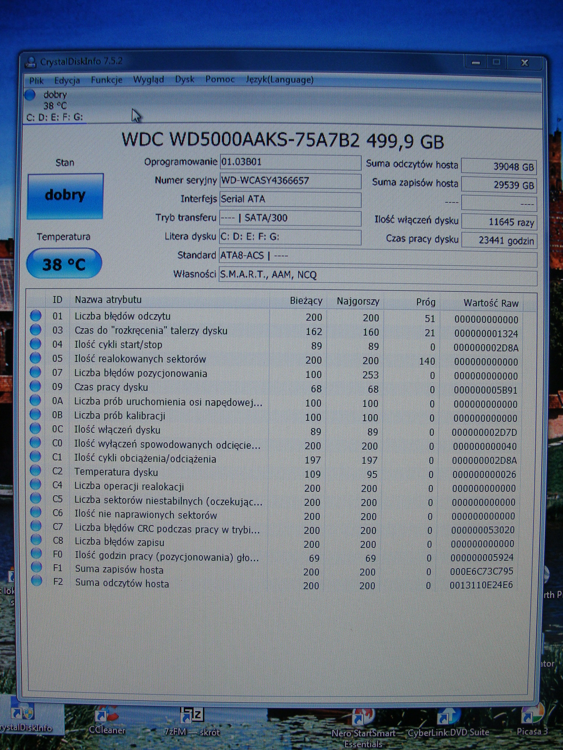Click status dot for attribute 03

pos(36,330)
